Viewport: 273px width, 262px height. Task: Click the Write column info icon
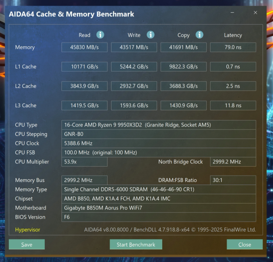[x=150, y=35]
